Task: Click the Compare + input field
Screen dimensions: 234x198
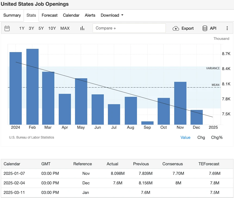Action: tap(129, 28)
